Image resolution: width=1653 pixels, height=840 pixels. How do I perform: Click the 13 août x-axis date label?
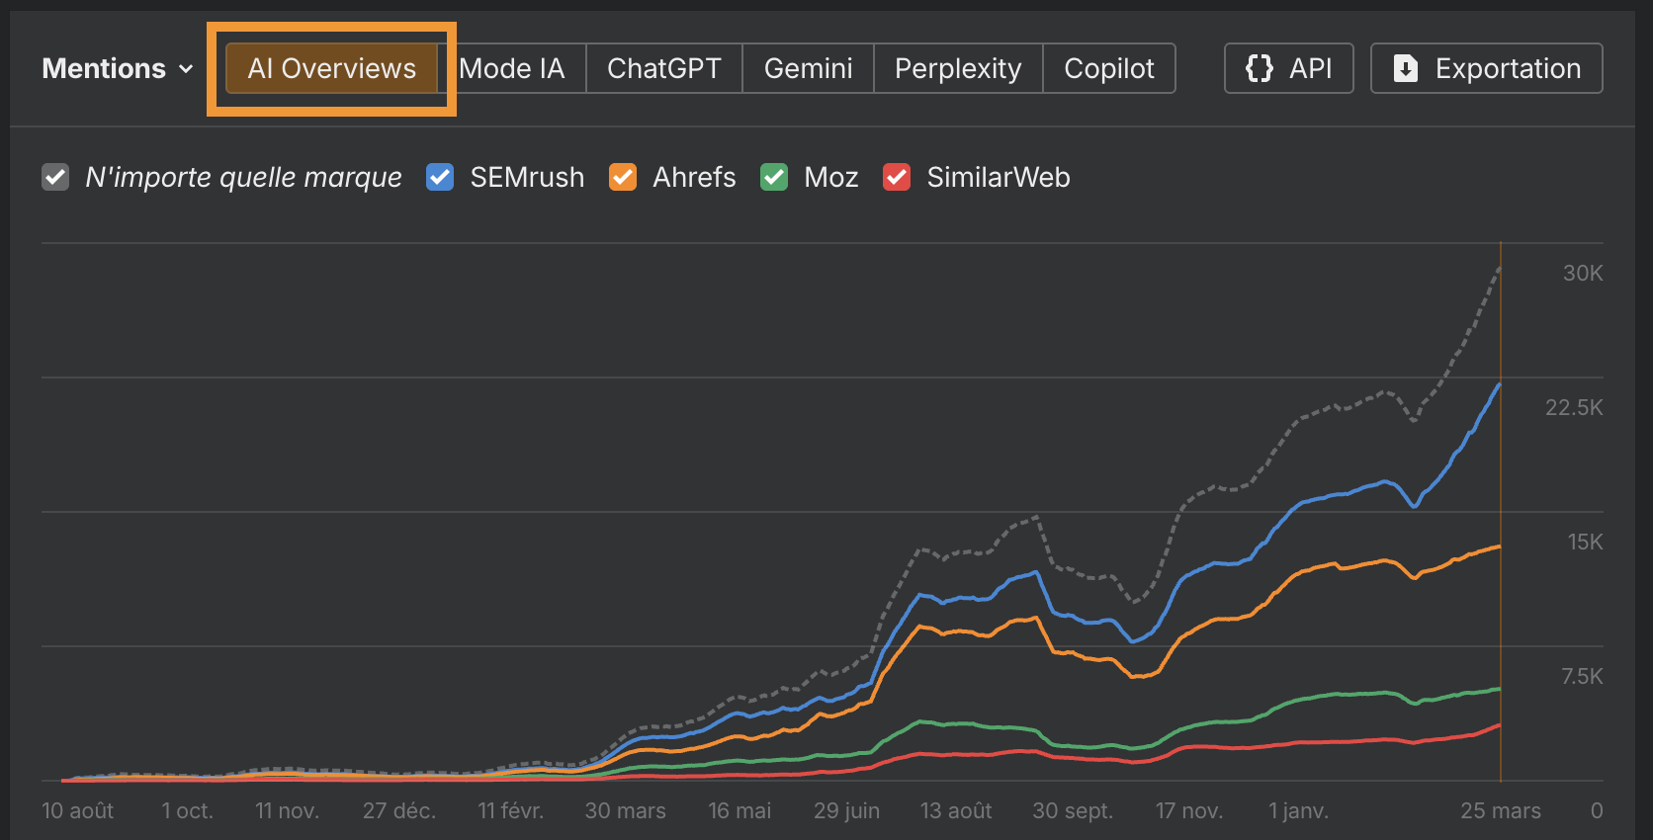pos(956,811)
